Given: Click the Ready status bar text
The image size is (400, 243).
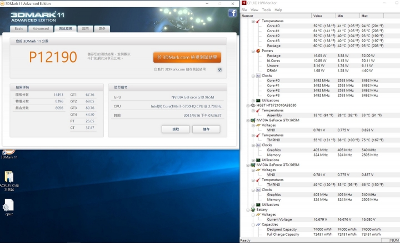Looking at the screenshot, I should (245, 240).
